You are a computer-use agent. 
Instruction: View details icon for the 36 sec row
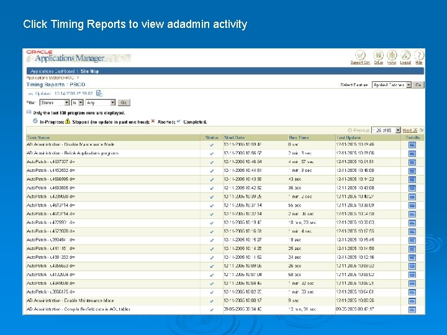click(x=412, y=188)
